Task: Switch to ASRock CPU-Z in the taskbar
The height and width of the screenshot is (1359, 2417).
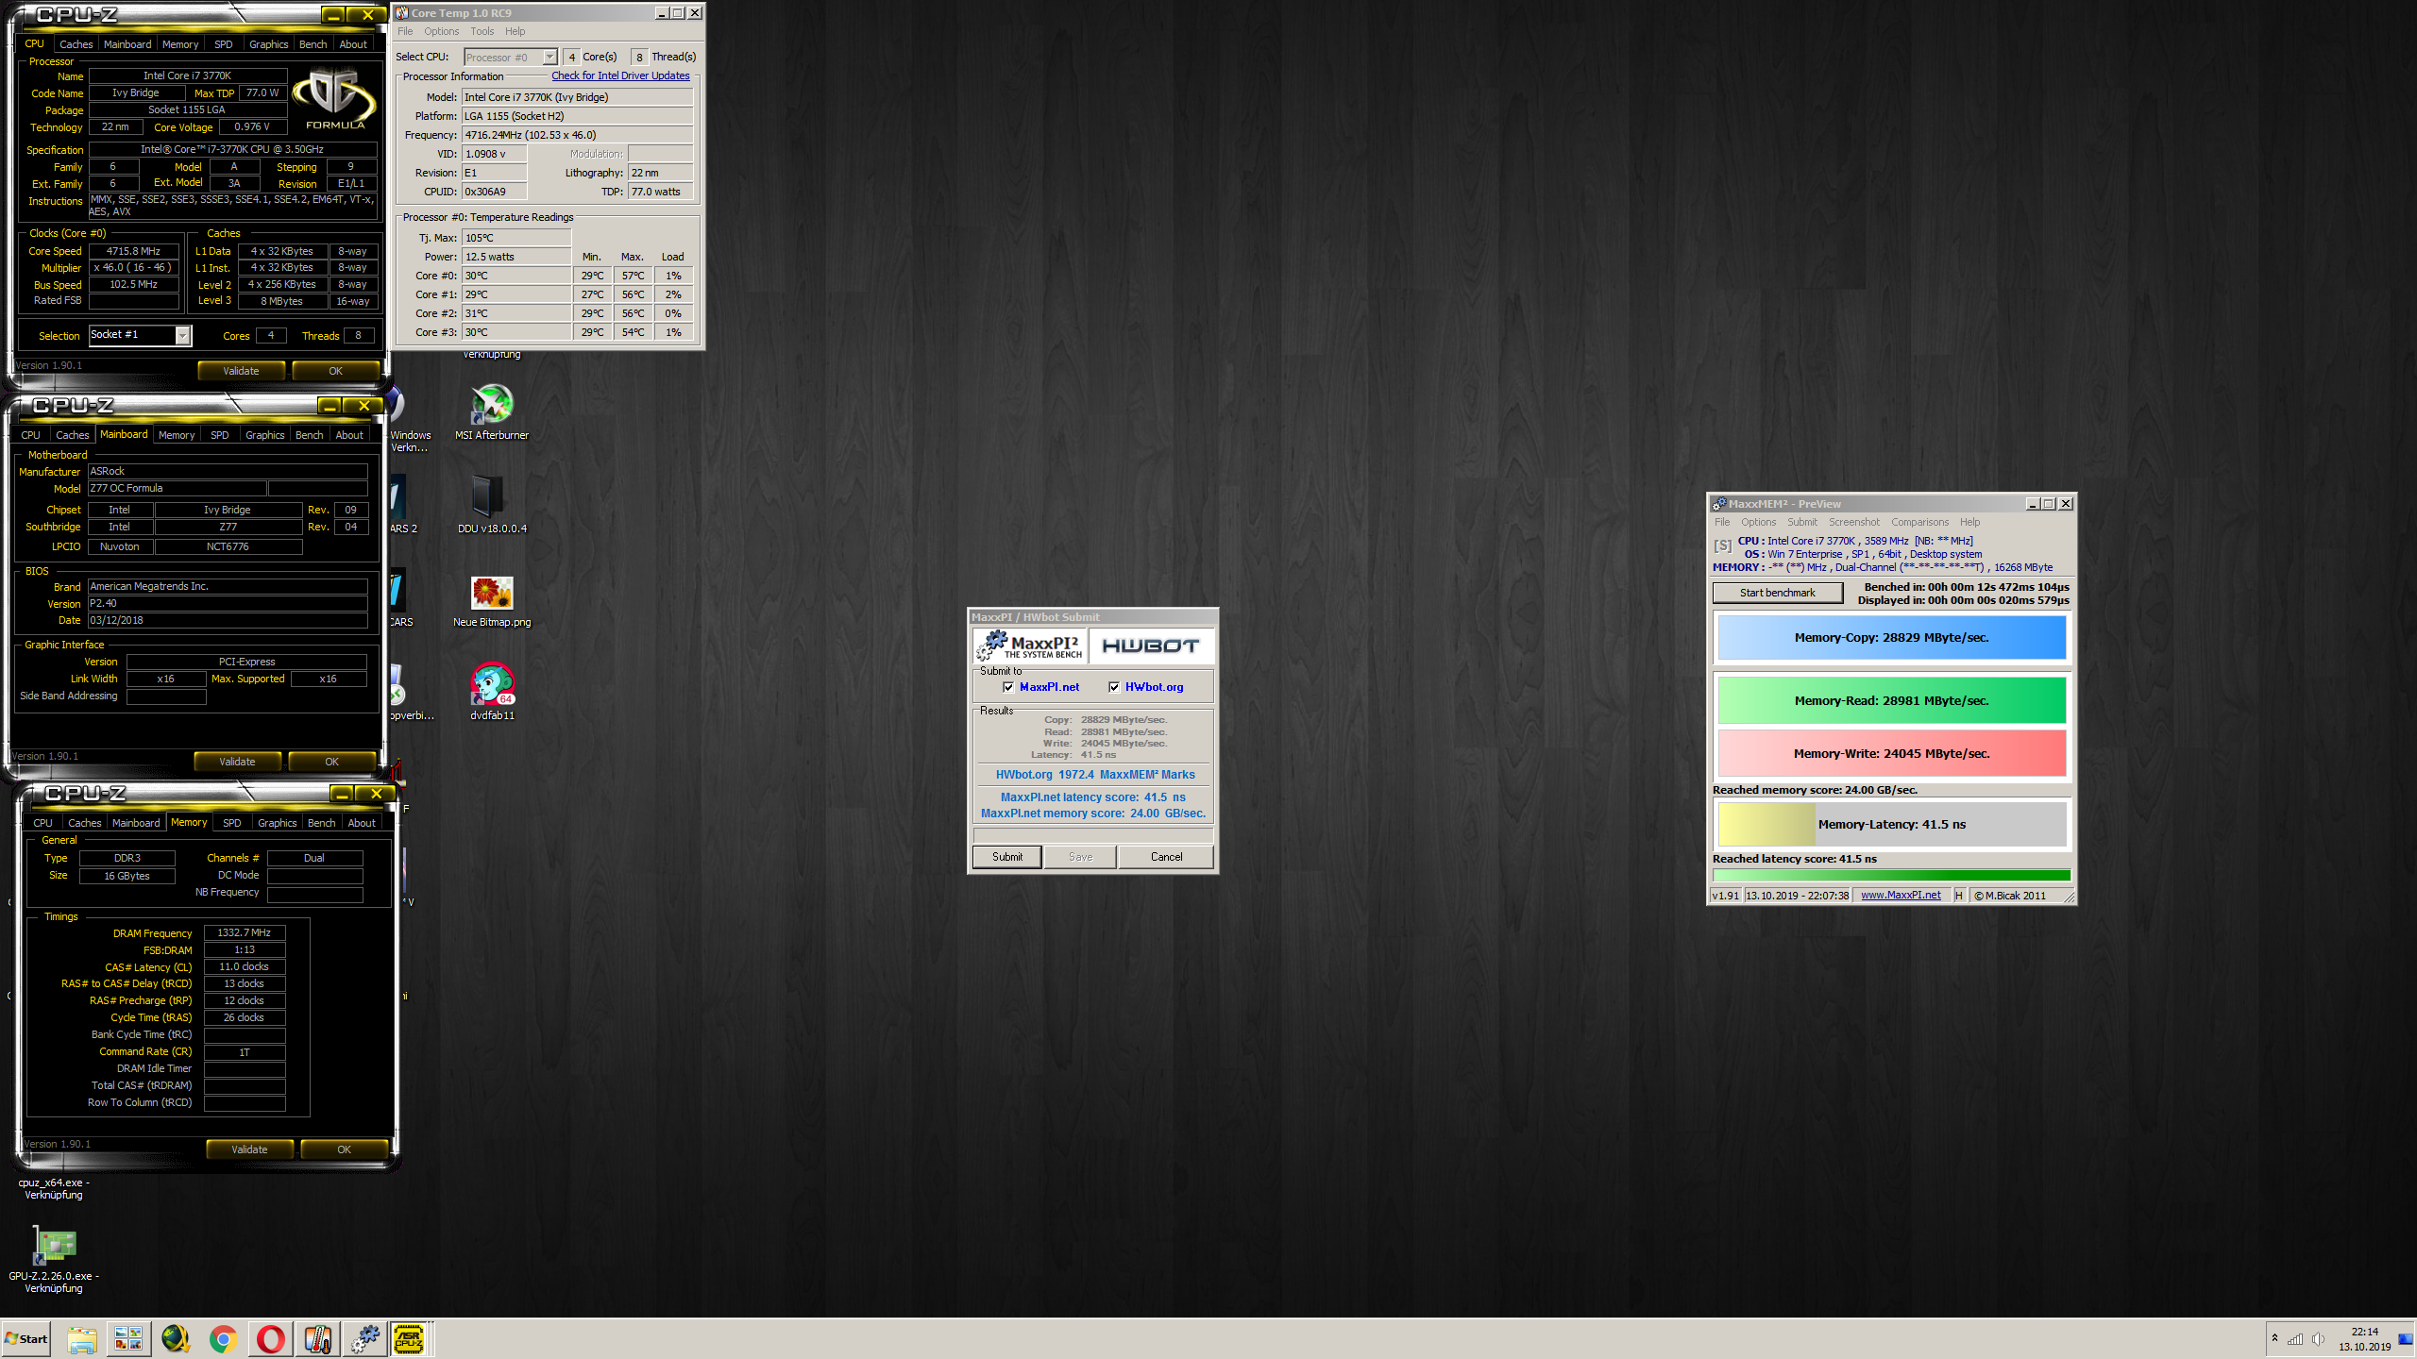Action: [x=410, y=1338]
